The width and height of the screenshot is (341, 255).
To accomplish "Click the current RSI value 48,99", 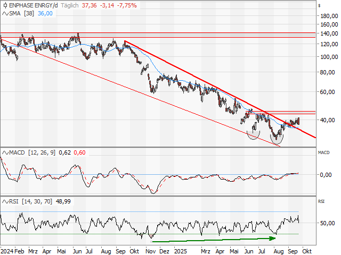I will pyautogui.click(x=63, y=202).
